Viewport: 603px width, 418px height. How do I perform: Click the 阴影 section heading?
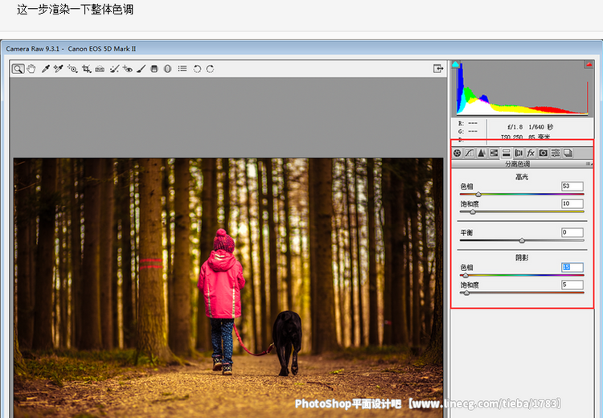[x=522, y=258]
